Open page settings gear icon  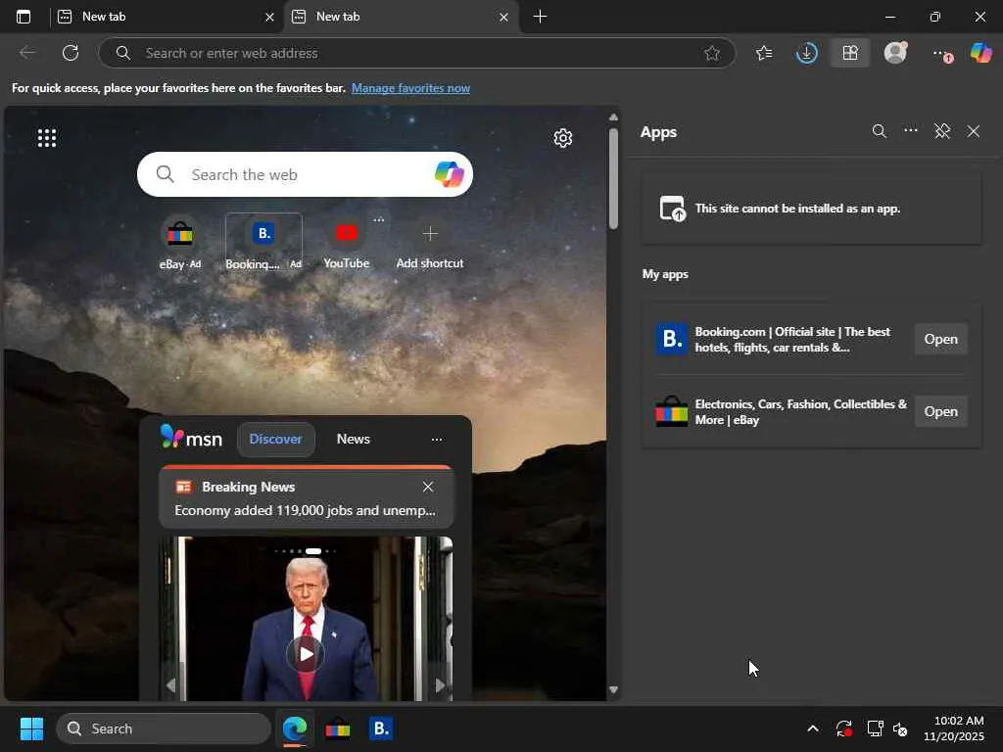click(x=562, y=138)
